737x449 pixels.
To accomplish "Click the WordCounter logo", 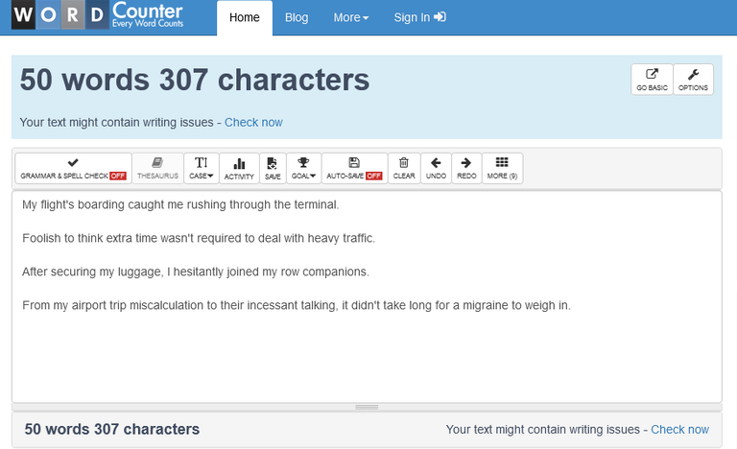I will coord(98,15).
